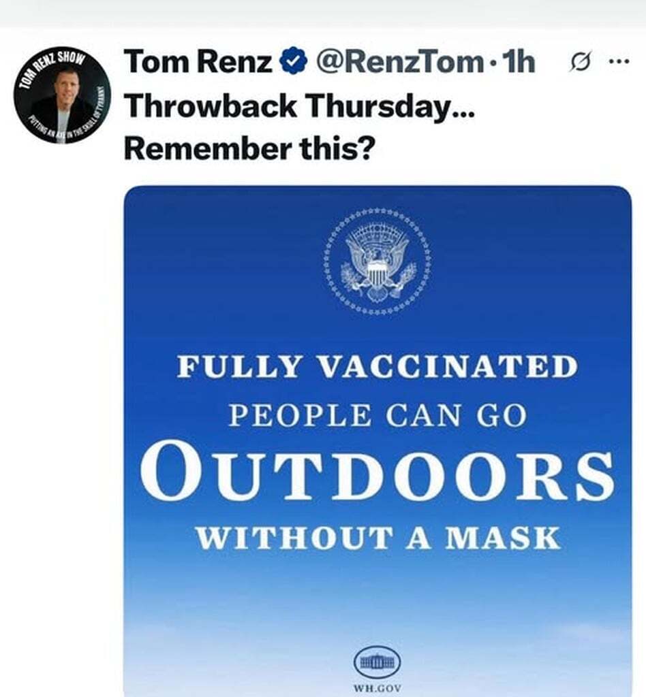
Task: Click the "Remember this?" text line
Action: [x=249, y=148]
